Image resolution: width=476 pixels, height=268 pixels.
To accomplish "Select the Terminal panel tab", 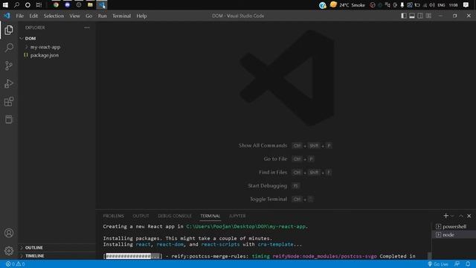I will click(210, 216).
